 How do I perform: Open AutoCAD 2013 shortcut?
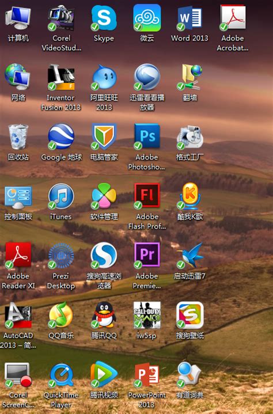point(18,316)
